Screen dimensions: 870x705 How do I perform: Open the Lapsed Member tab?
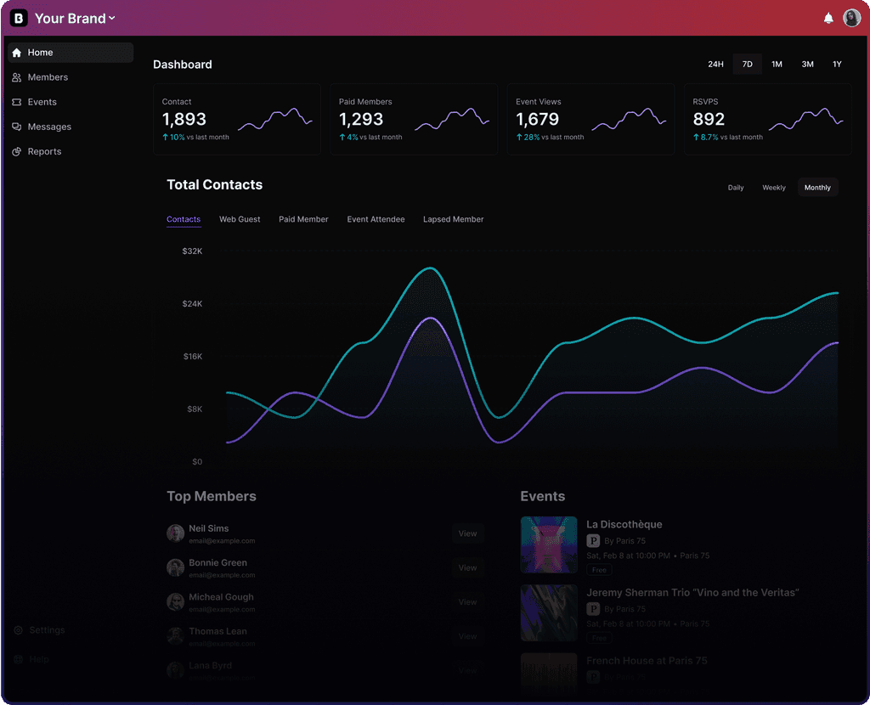click(x=454, y=220)
